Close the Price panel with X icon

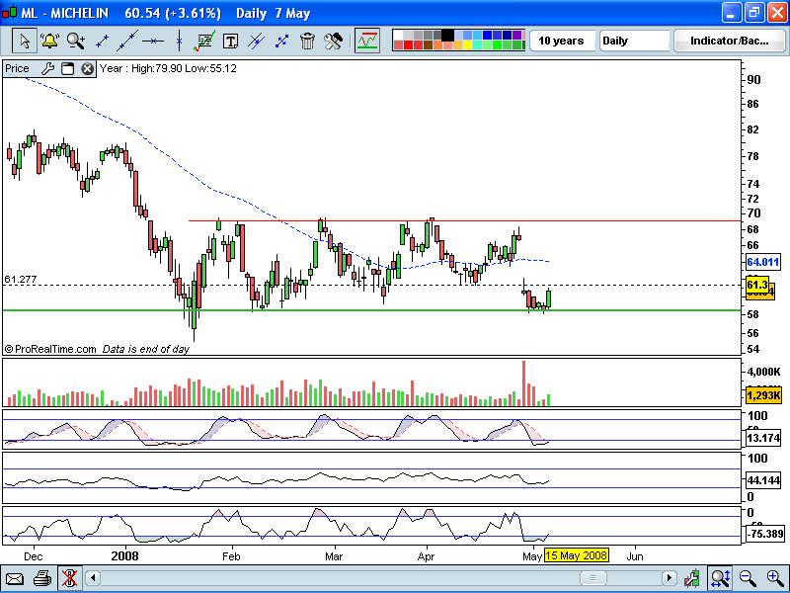pyautogui.click(x=88, y=68)
